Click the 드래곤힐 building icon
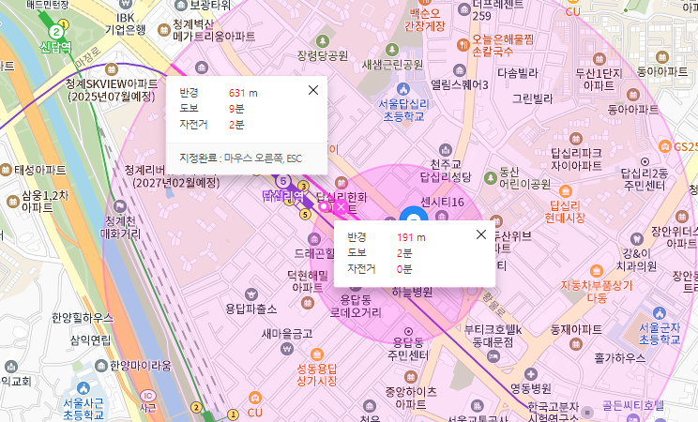 click(x=314, y=239)
